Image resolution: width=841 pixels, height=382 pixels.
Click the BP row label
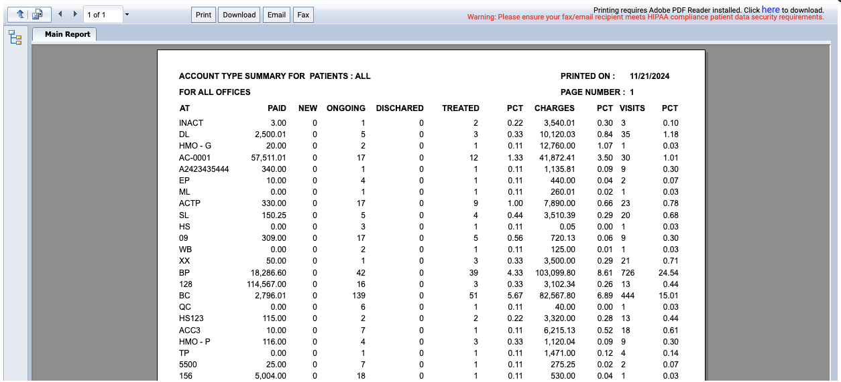184,273
